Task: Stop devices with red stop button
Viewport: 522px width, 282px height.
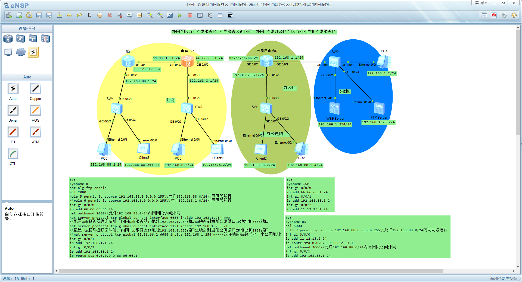Action: (190, 15)
